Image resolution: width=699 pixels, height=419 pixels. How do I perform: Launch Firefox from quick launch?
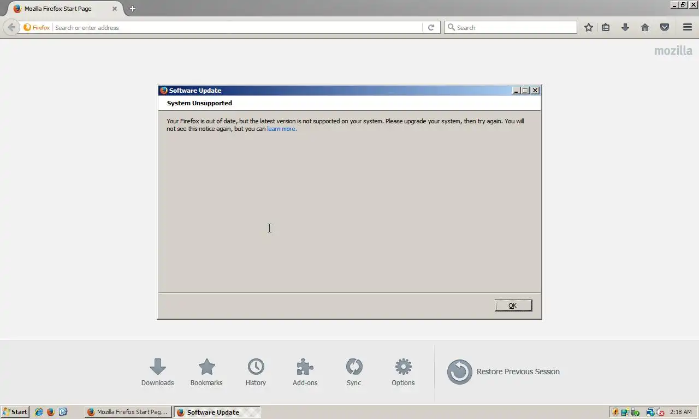pyautogui.click(x=51, y=412)
